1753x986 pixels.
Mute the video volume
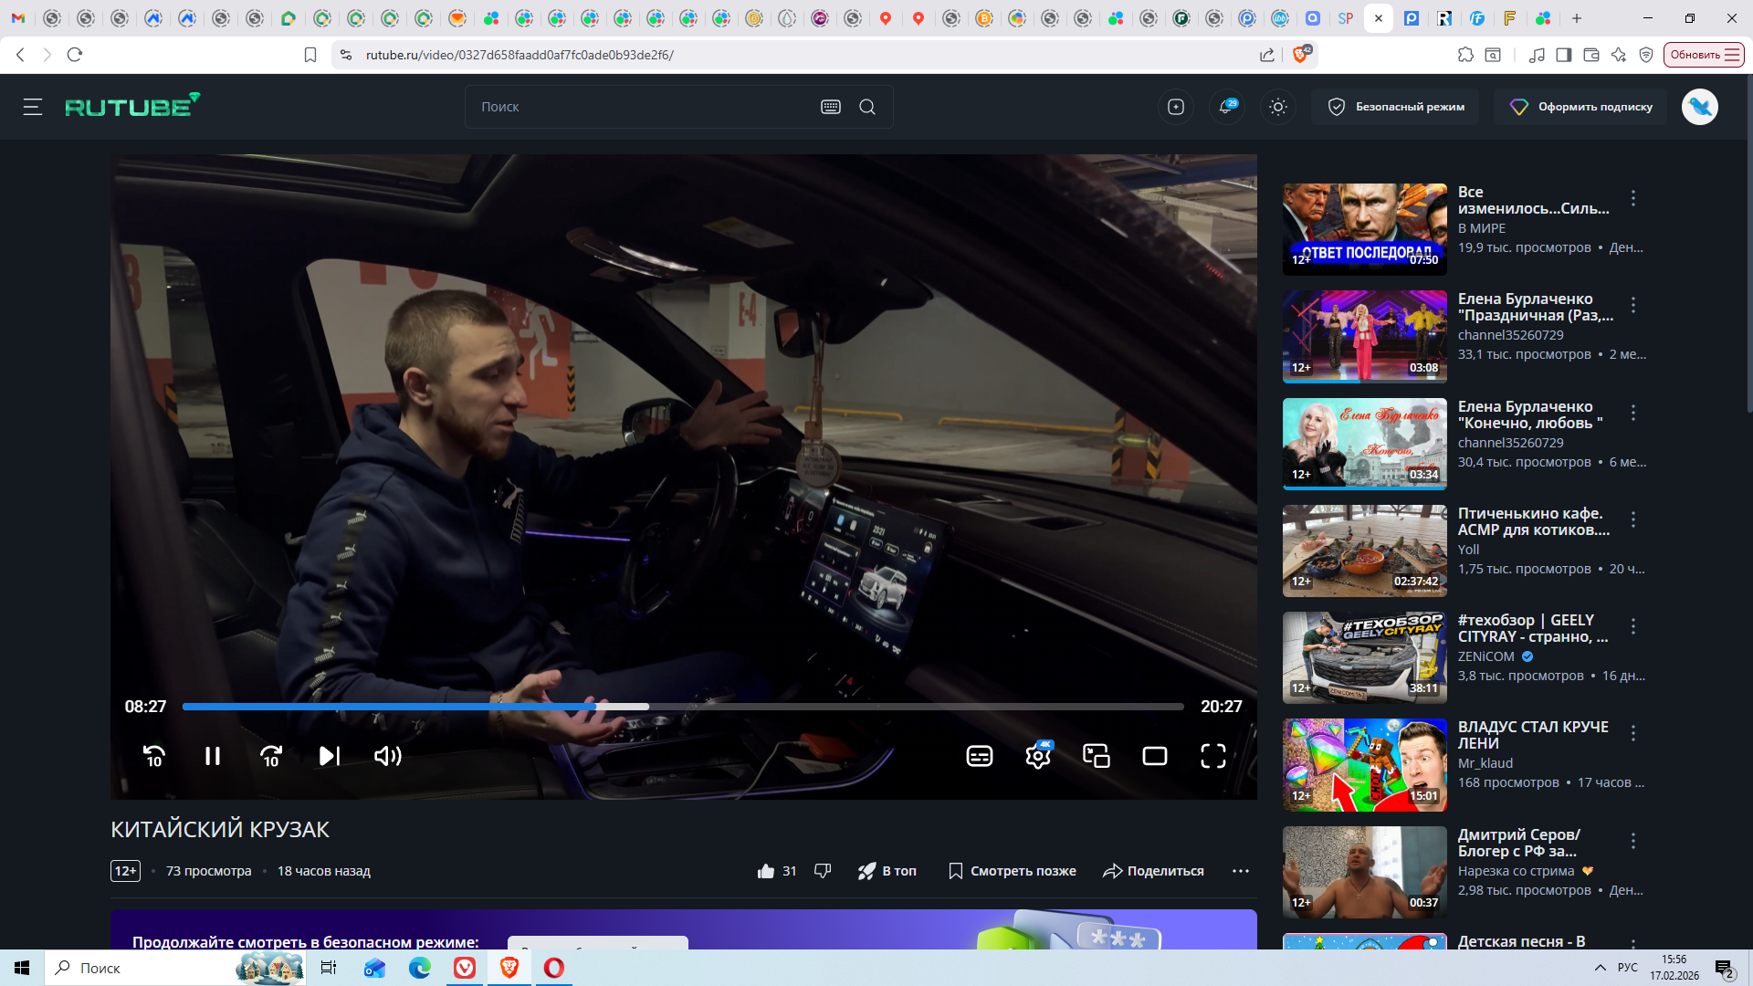pyautogui.click(x=388, y=756)
